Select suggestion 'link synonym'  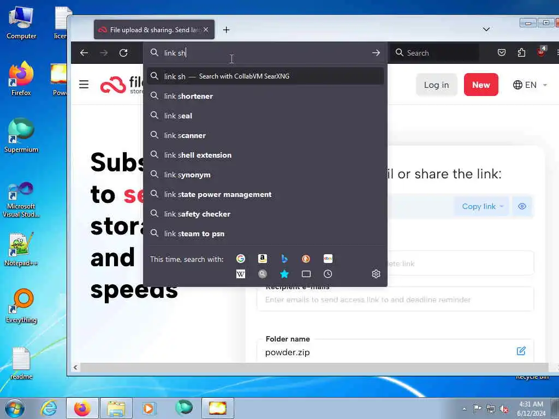click(265, 175)
